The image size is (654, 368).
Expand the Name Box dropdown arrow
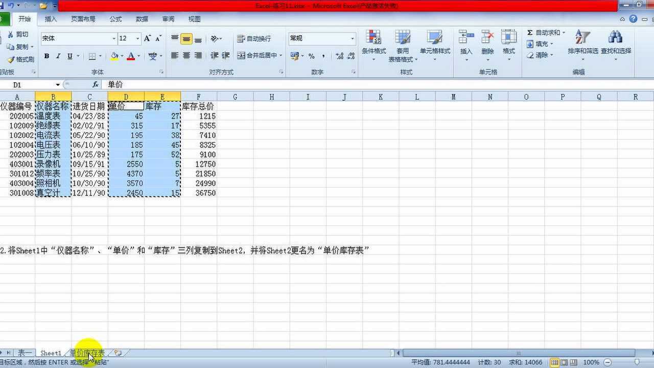tap(58, 85)
